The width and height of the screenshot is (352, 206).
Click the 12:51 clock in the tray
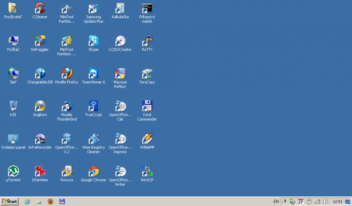tap(337, 201)
